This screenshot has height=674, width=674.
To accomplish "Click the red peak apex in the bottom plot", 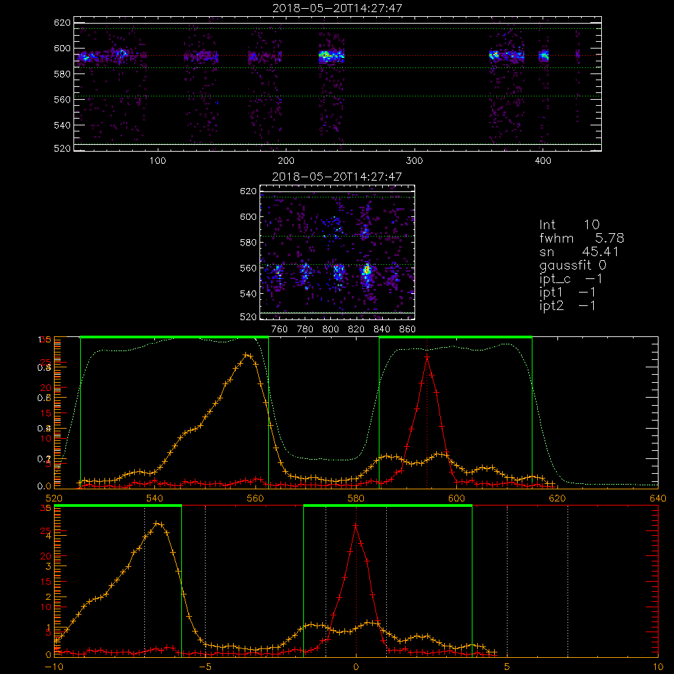I will click(355, 525).
